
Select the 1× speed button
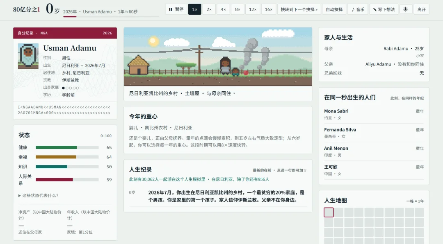click(x=195, y=9)
